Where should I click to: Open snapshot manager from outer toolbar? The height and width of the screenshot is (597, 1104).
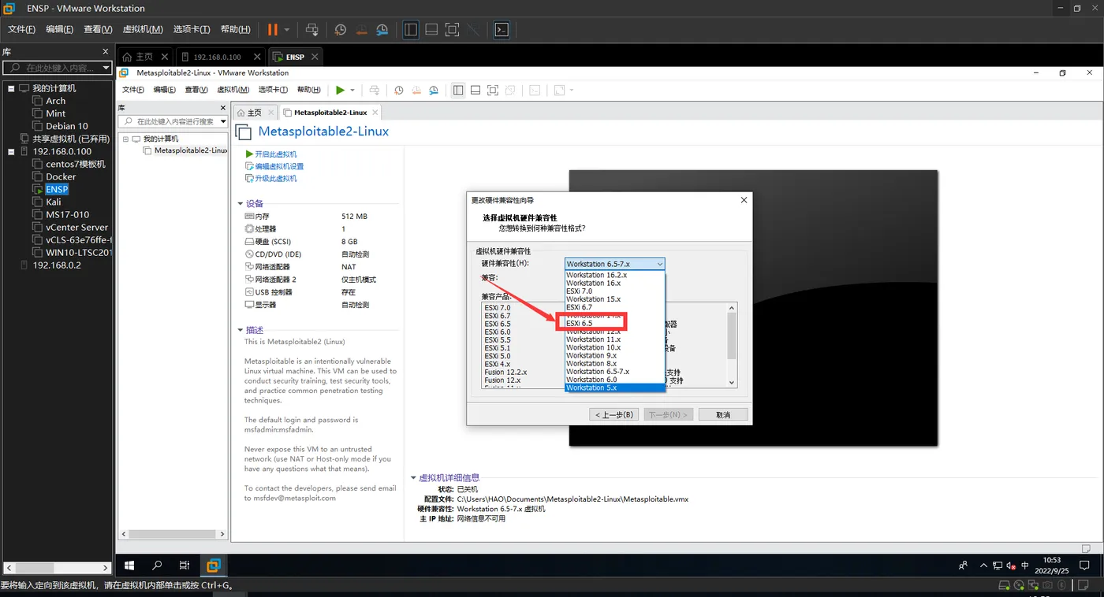(x=382, y=30)
